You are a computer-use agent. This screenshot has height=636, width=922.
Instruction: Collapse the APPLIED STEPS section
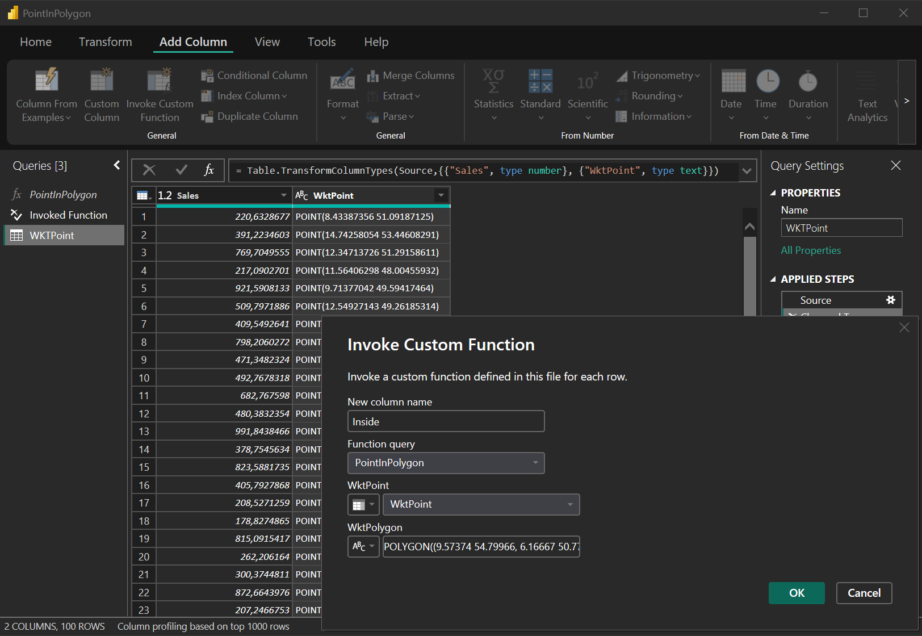click(773, 279)
